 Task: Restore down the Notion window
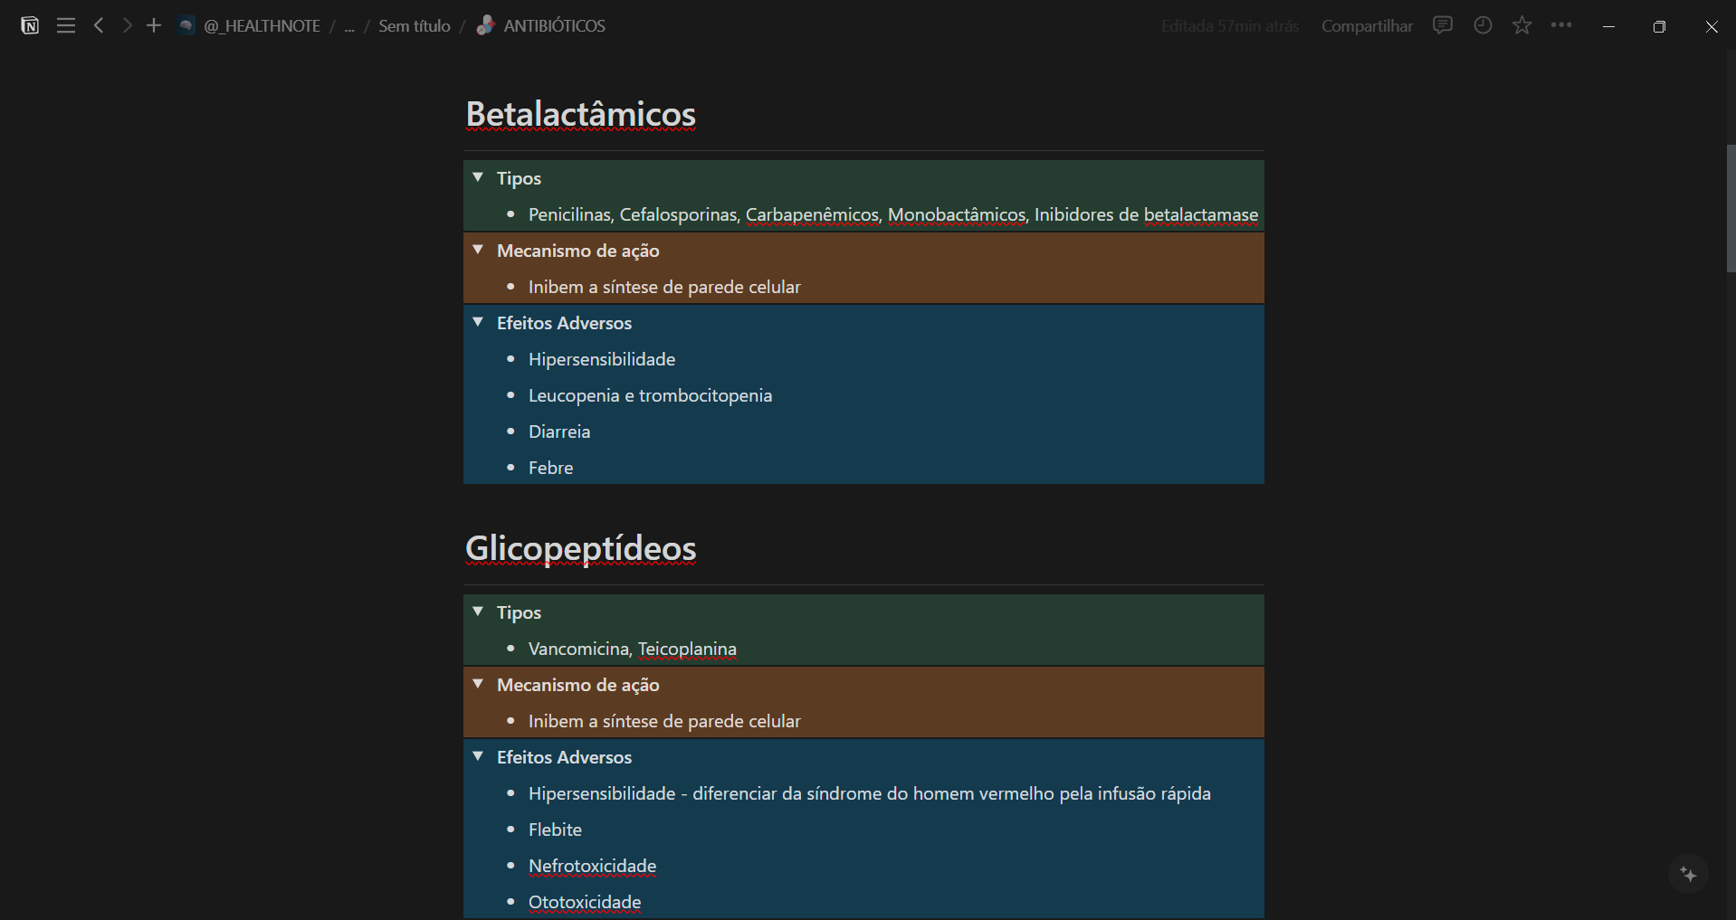click(1659, 26)
